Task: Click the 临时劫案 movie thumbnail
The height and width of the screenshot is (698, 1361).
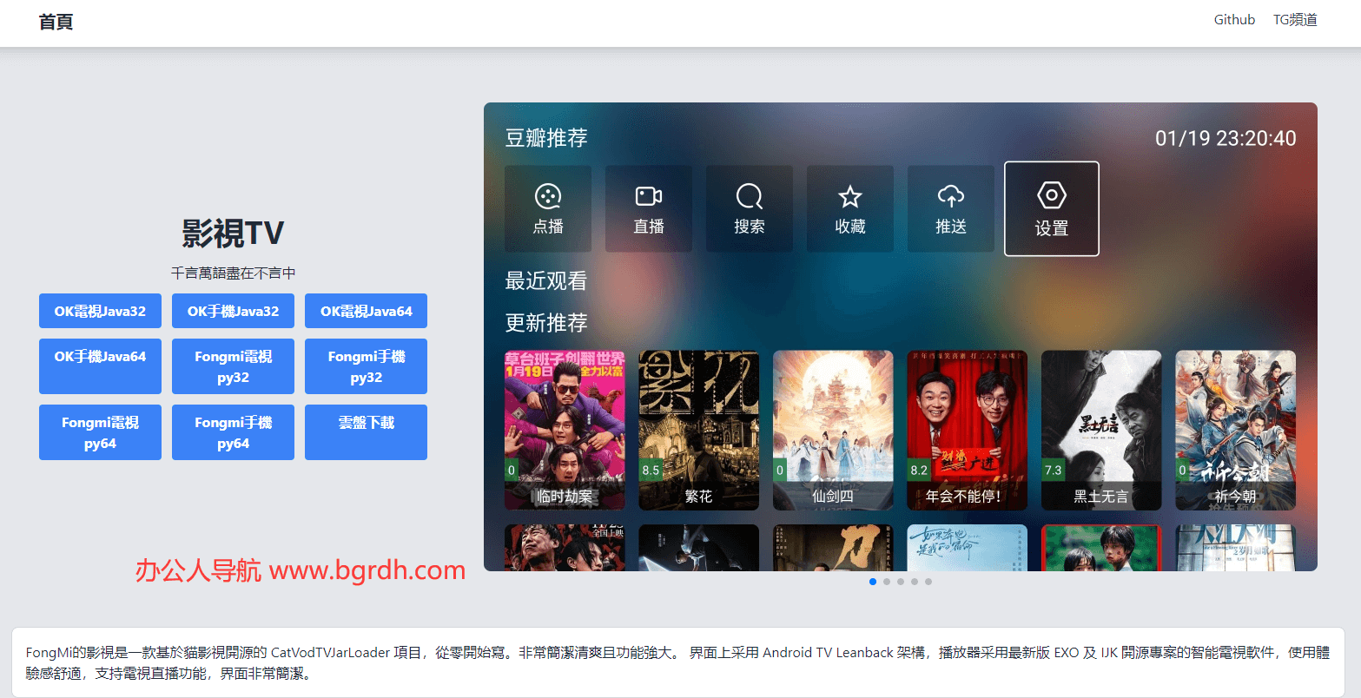Action: tap(565, 430)
